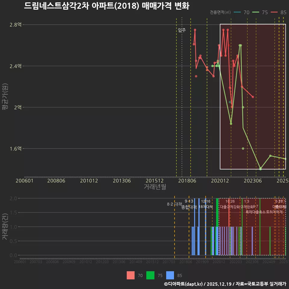Screen dimensions: 289x289
Task: Click the 0.5 label on the volume axis
Action: click(x=13, y=241)
